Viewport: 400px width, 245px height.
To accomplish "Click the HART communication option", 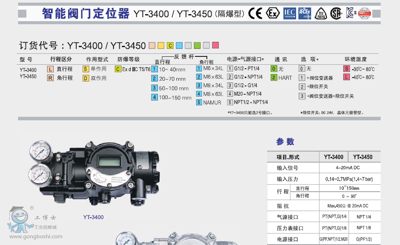I will tap(281, 78).
